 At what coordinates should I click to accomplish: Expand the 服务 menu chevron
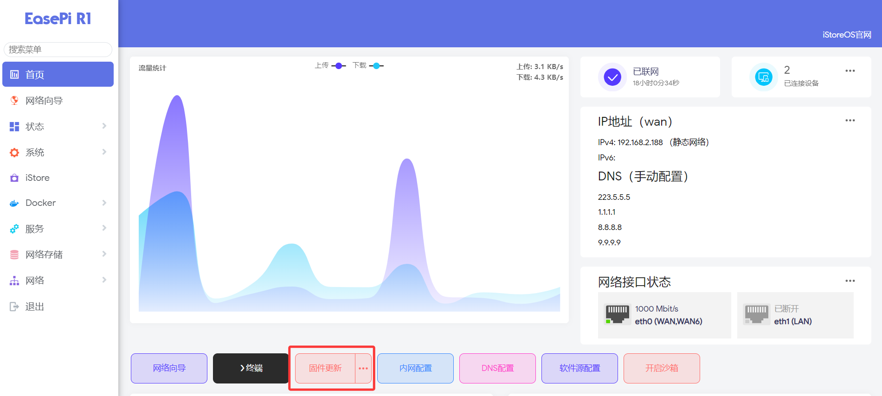coord(104,228)
